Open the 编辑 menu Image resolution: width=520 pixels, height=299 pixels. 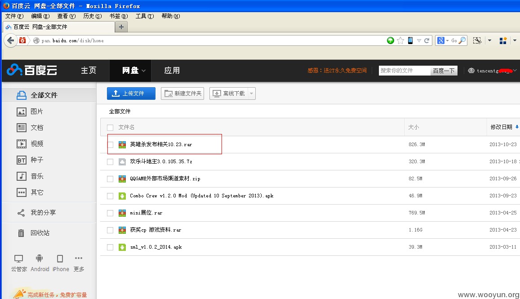click(x=40, y=16)
